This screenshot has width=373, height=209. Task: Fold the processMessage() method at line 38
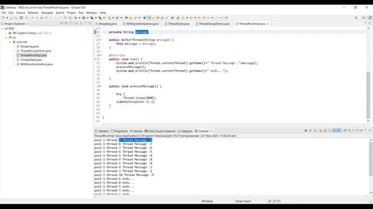click(x=101, y=87)
